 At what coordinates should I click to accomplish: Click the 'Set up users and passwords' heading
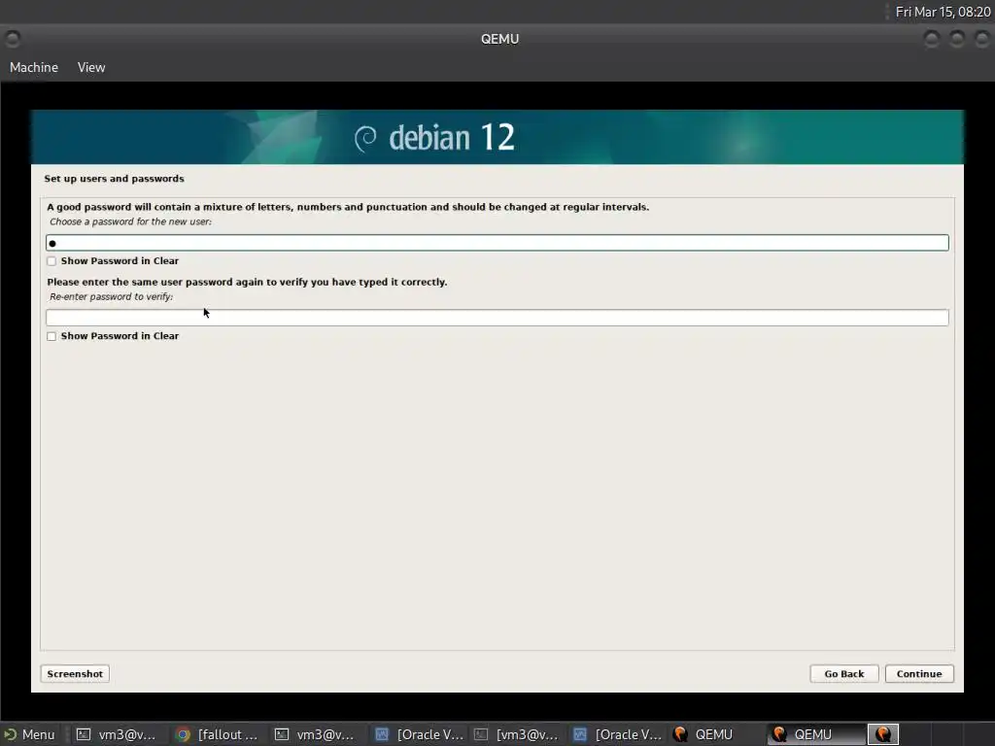coord(115,179)
